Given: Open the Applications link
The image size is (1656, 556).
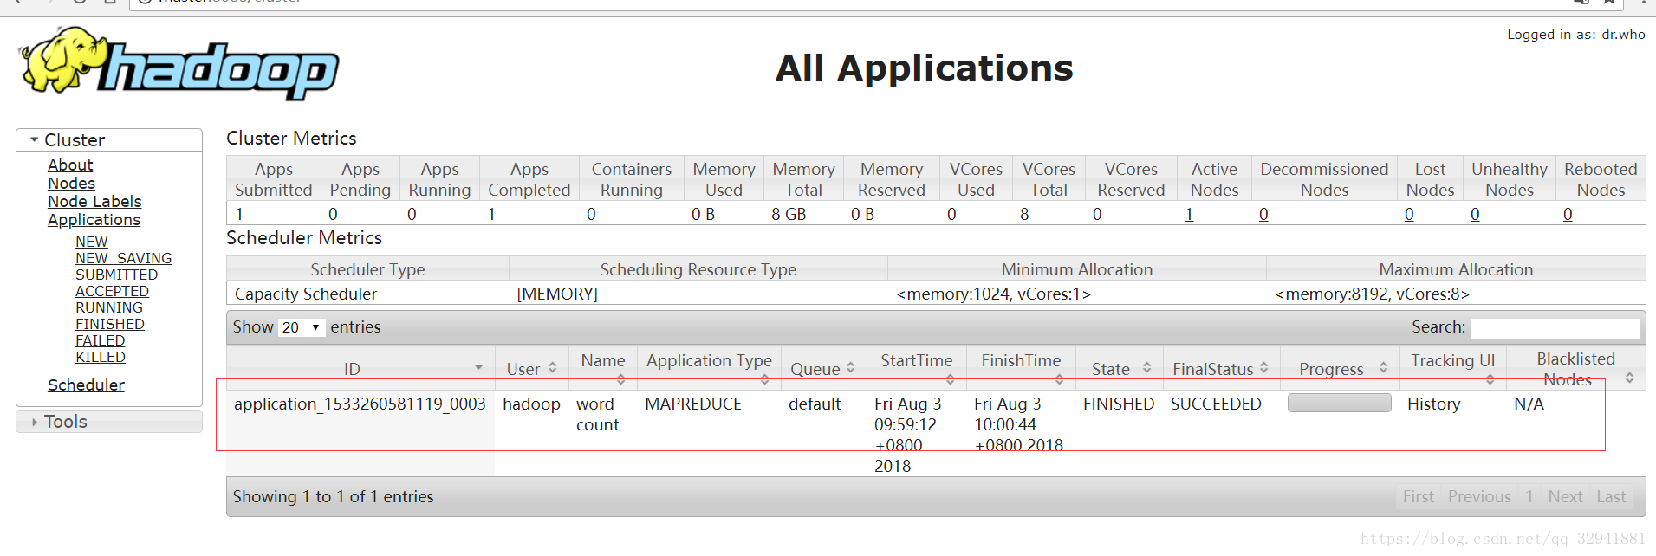Looking at the screenshot, I should coord(94,220).
